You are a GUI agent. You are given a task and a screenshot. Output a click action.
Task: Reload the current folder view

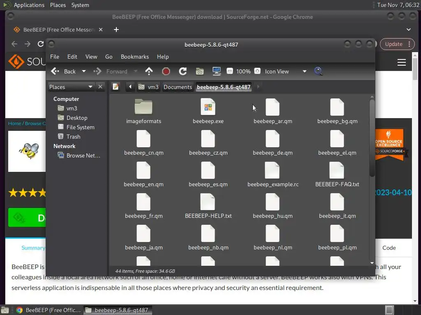[x=183, y=71]
